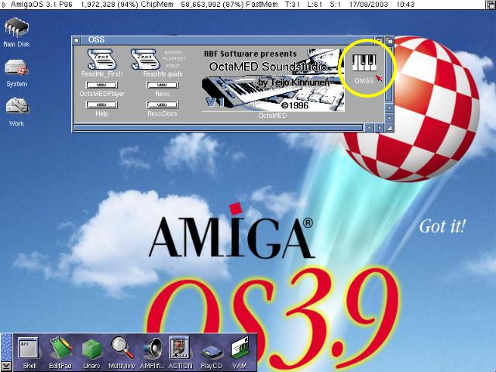Click the clock showing 10:43
The image size is (496, 372).
pyautogui.click(x=405, y=5)
